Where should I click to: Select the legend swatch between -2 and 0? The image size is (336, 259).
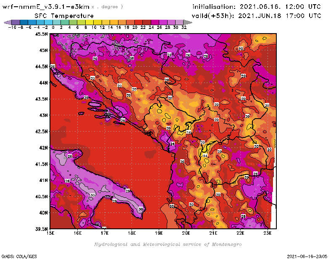(x=48, y=22)
